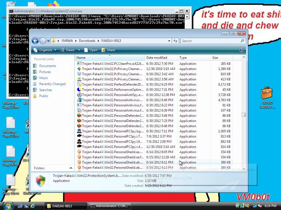Open the Documents favorite link
The height and width of the screenshot is (210, 281).
tap(47, 66)
